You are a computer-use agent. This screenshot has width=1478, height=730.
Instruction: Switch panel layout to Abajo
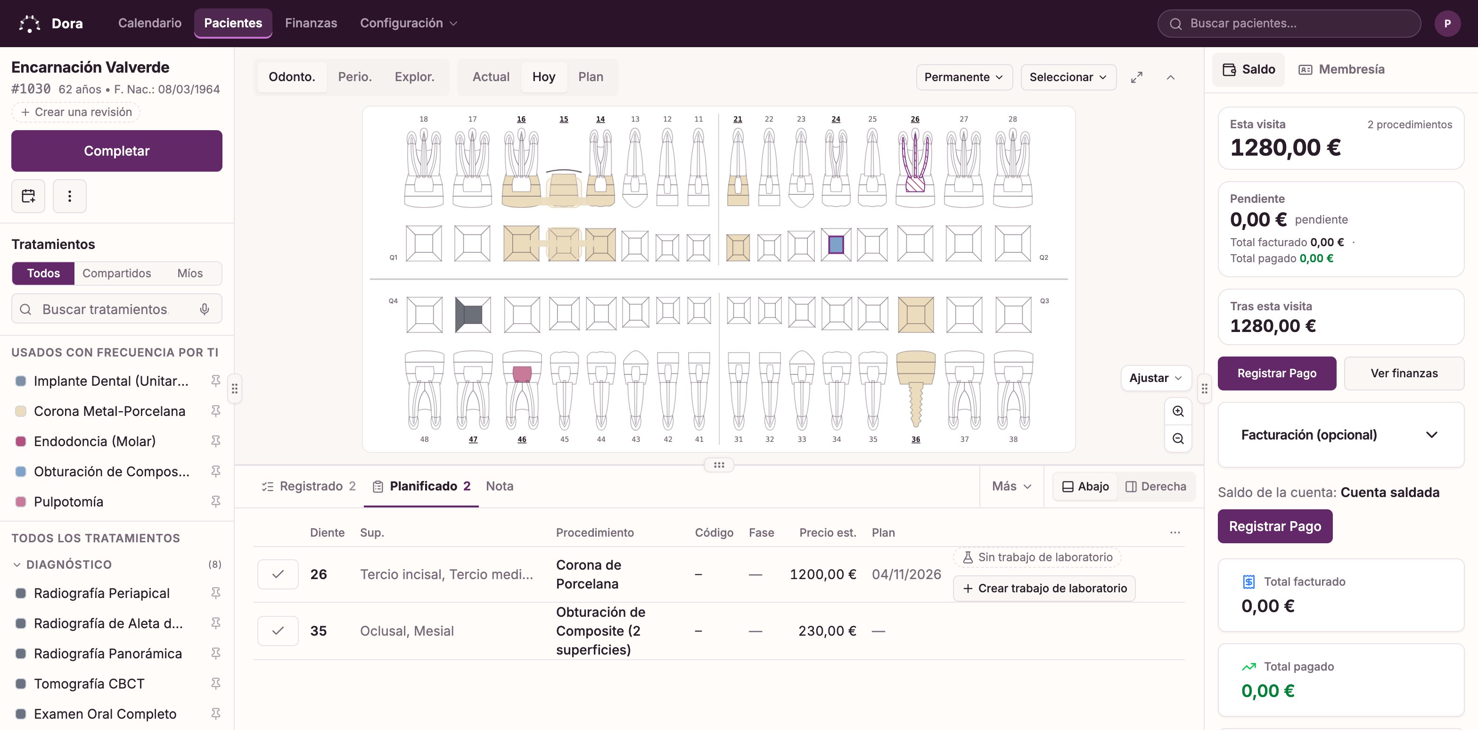coord(1085,486)
